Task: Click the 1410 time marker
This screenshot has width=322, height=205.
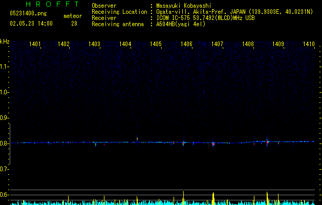Action: tap(309, 44)
